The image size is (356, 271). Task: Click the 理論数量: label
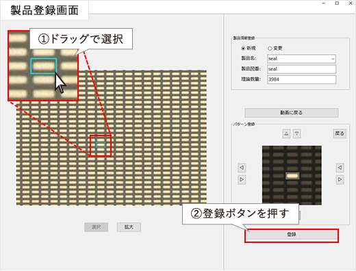tap(251, 79)
